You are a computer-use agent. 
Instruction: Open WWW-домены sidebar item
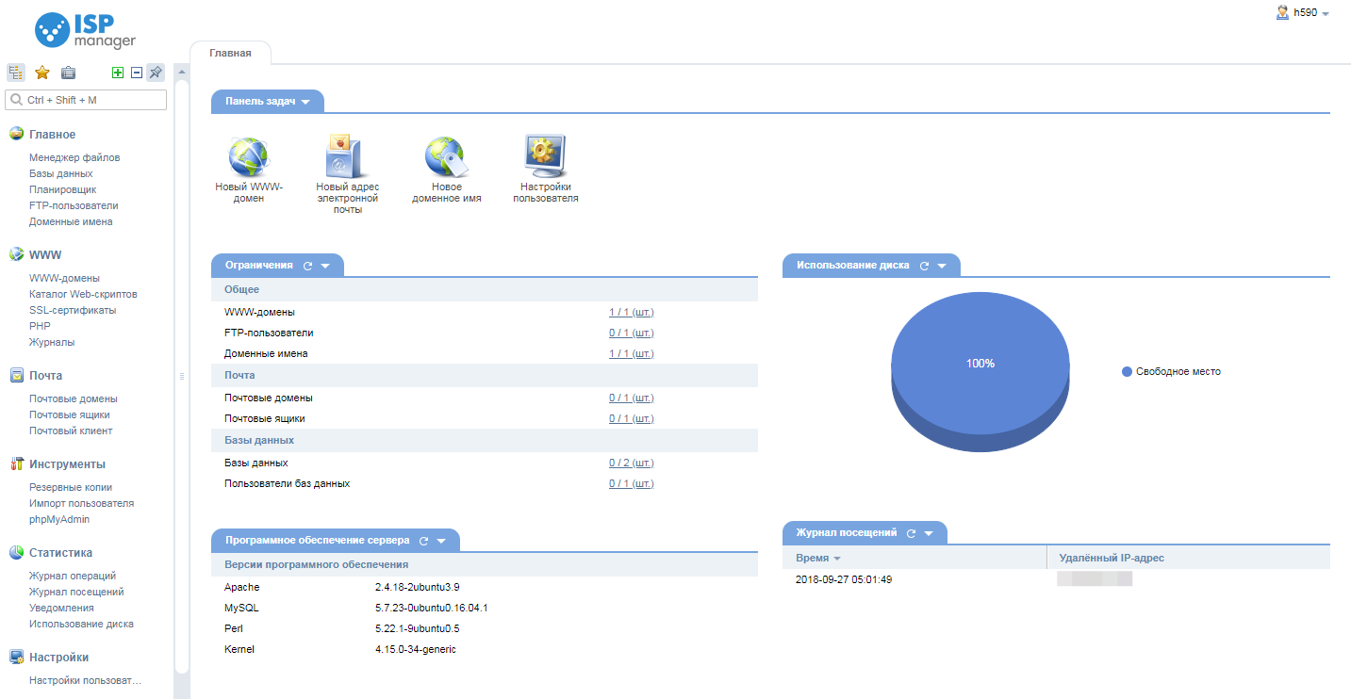[x=64, y=278]
